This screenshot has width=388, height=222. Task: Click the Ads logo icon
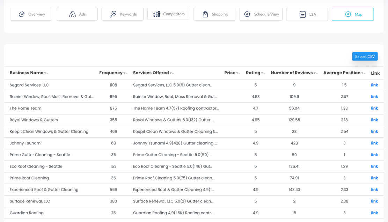click(73, 14)
